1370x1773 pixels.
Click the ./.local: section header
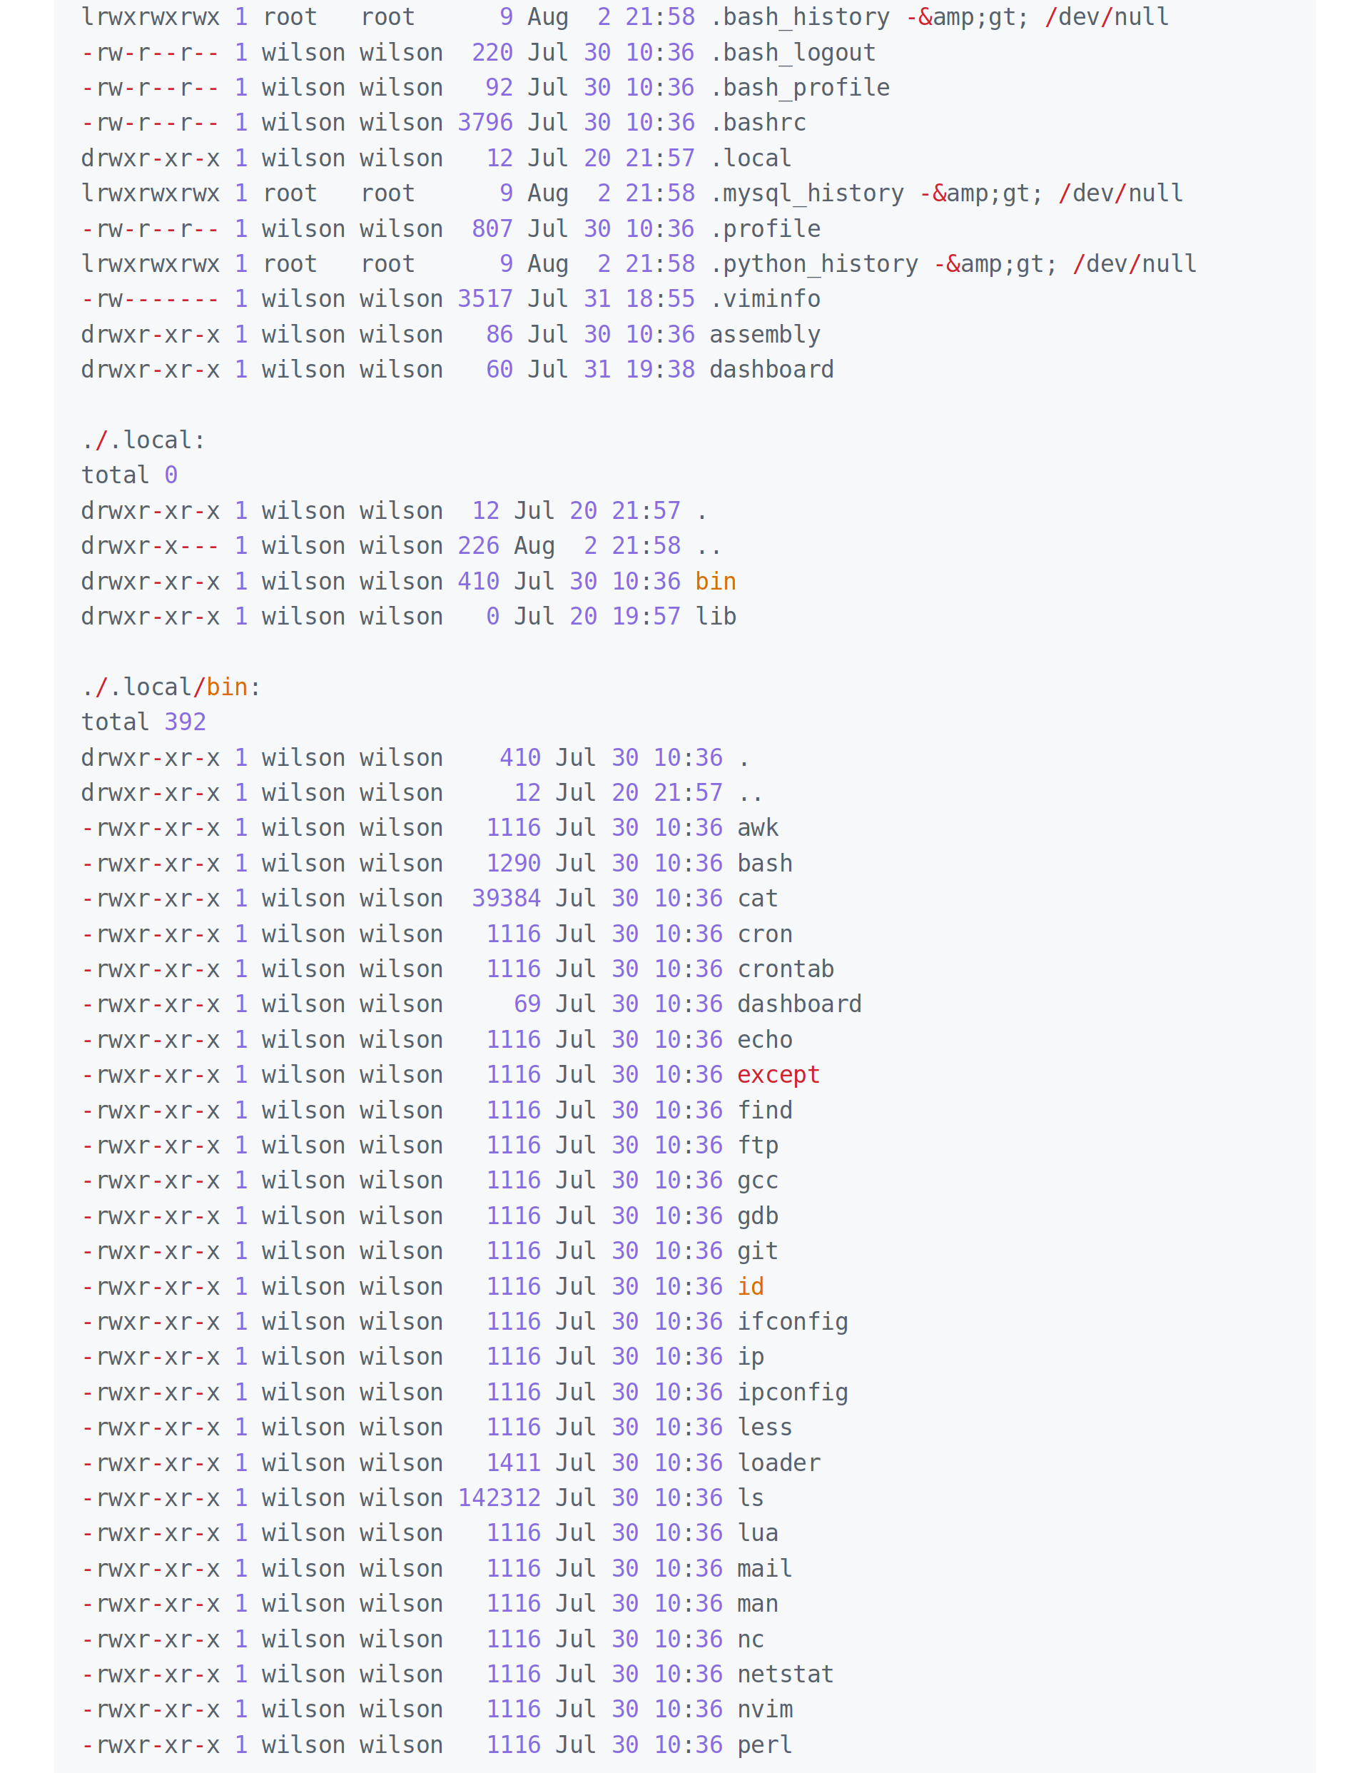click(x=143, y=440)
